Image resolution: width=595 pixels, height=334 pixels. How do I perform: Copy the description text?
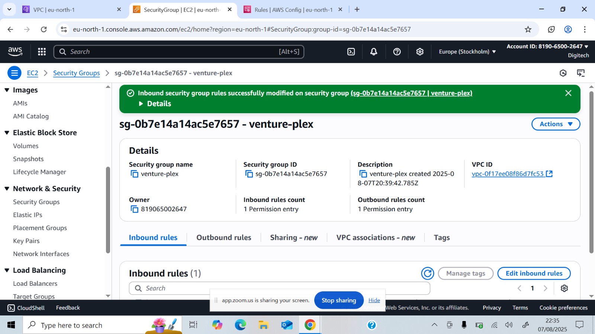[x=363, y=174]
